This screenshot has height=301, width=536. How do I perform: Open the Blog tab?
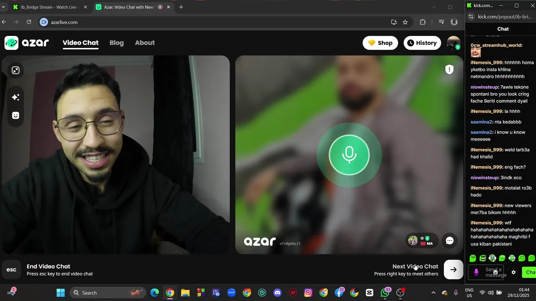pyautogui.click(x=116, y=43)
